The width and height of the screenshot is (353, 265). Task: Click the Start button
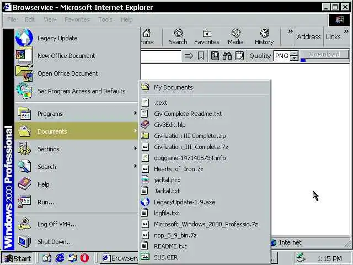coord(18,258)
